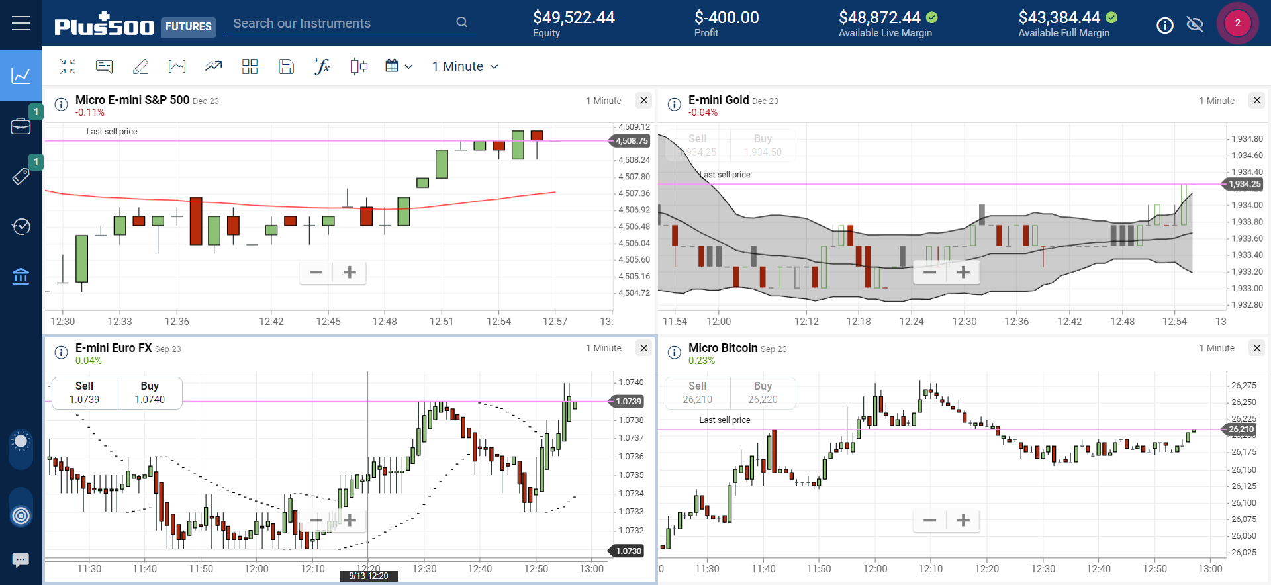Open the live chat support icon
This screenshot has height=585, width=1271.
tap(21, 561)
